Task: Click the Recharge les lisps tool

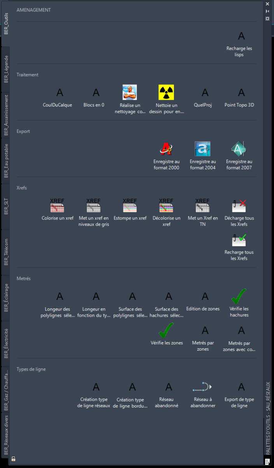Action: point(239,44)
